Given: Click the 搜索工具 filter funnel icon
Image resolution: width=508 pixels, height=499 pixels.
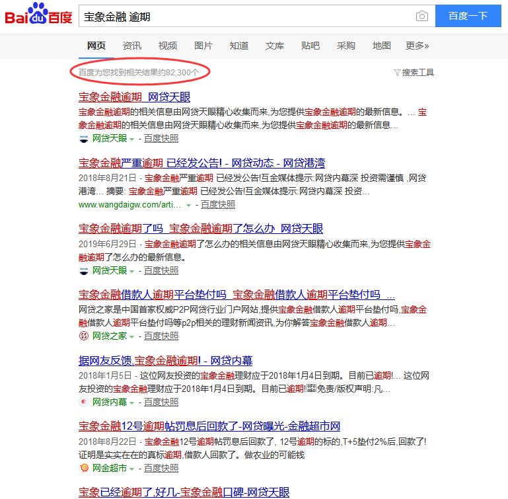Looking at the screenshot, I should pyautogui.click(x=397, y=72).
